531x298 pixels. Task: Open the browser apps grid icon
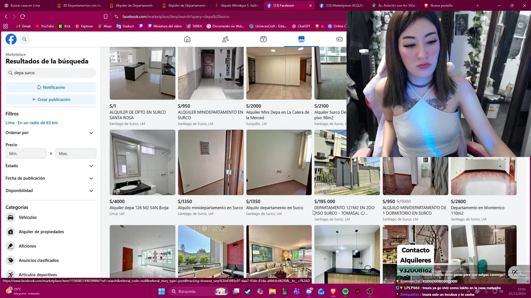point(5,26)
